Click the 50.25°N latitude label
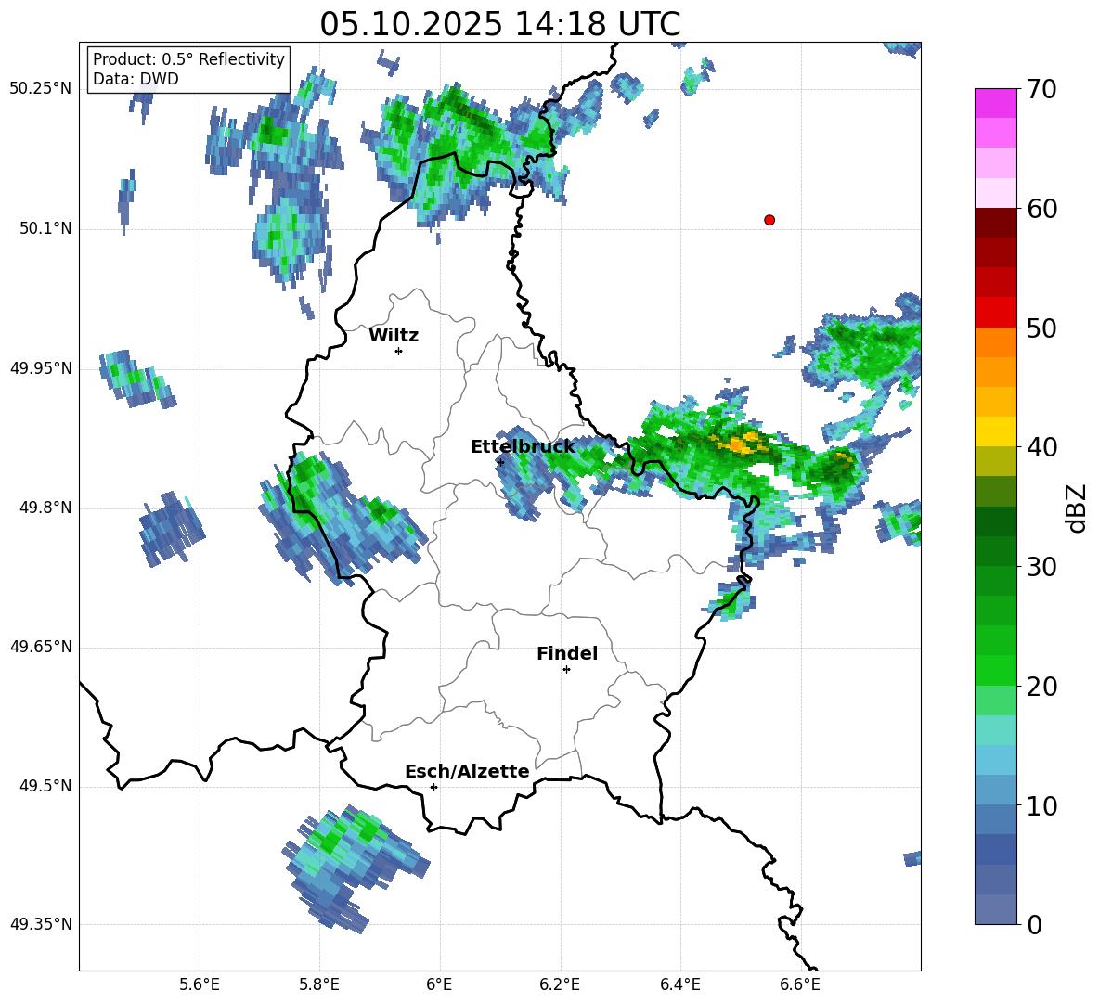This screenshot has height=1003, width=1099. coord(41,89)
